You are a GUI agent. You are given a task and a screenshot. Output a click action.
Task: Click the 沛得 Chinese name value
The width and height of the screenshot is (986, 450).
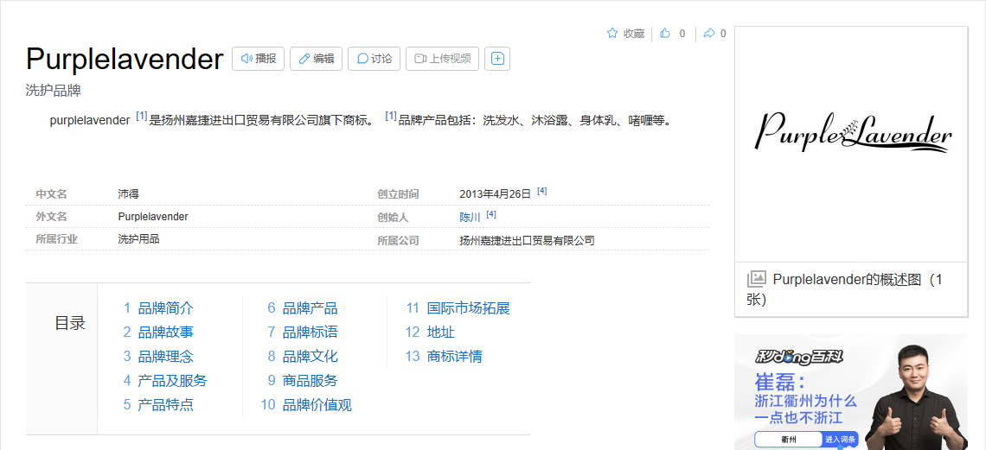(128, 194)
